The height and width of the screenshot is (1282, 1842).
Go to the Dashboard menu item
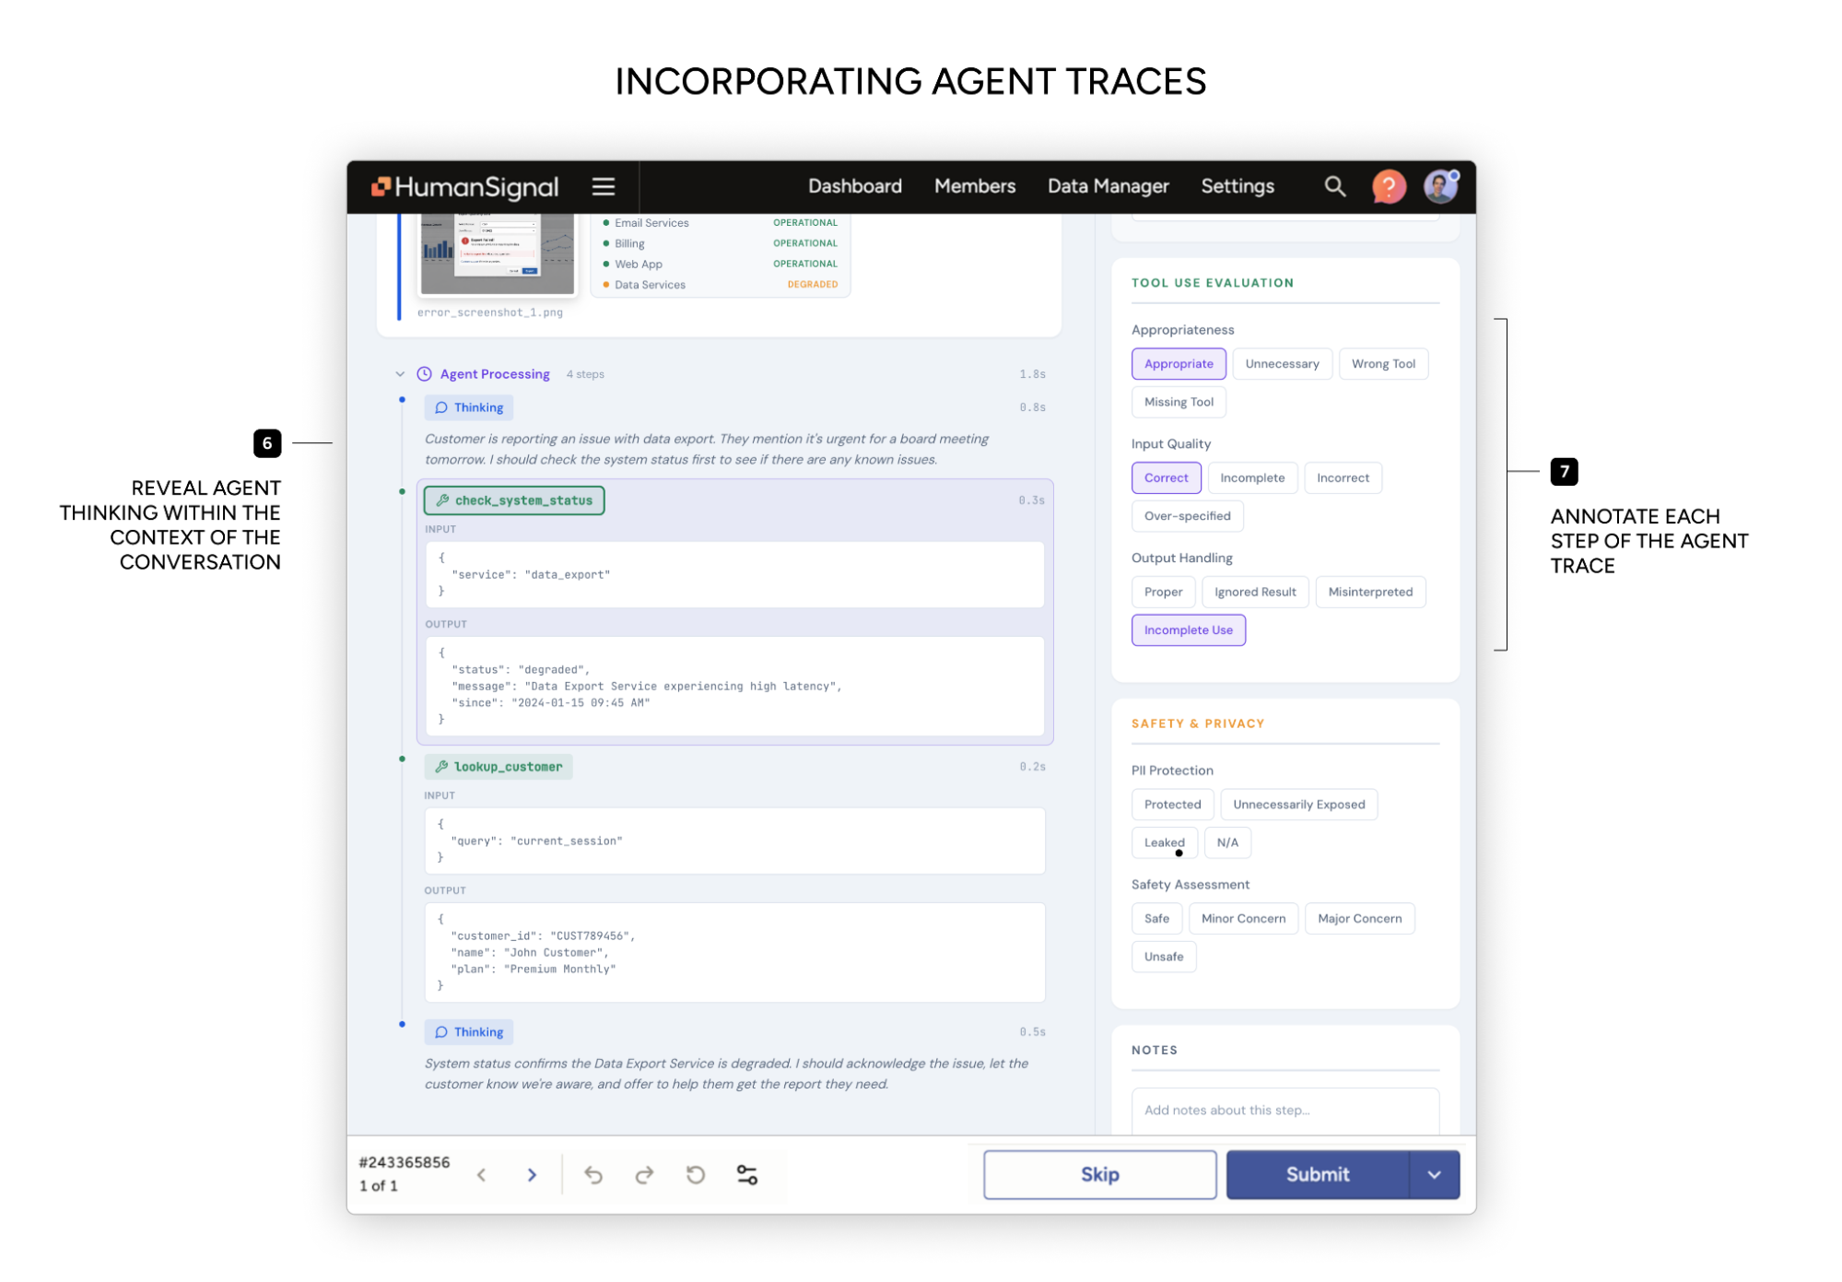tap(854, 186)
